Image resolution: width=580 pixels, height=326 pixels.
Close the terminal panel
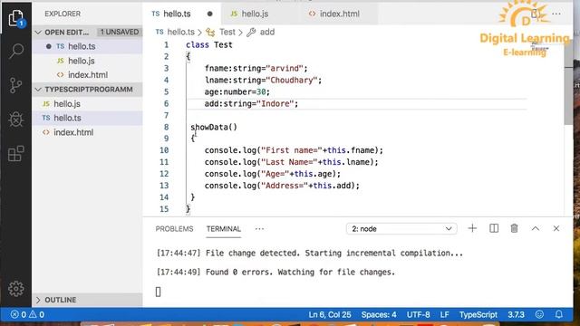pyautogui.click(x=556, y=228)
